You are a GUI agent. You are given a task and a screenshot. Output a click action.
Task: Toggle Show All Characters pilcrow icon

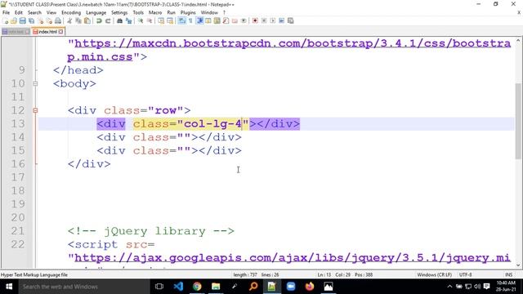click(x=190, y=20)
